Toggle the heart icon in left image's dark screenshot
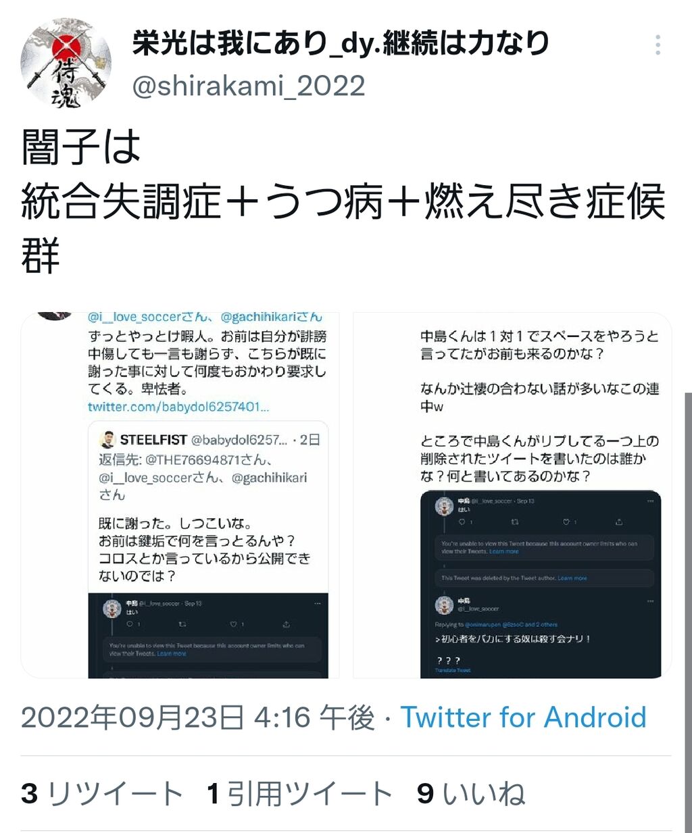Viewport: 692px width, 833px height. [x=234, y=624]
